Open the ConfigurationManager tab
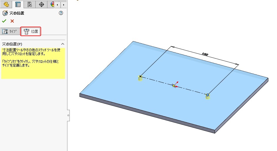The image size is (277, 151). point(30,4)
